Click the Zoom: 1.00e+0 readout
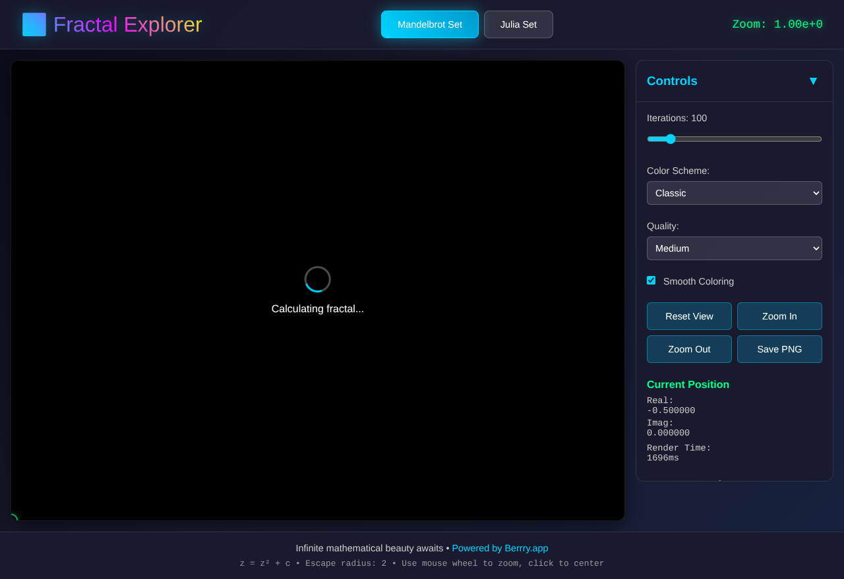 pyautogui.click(x=778, y=24)
